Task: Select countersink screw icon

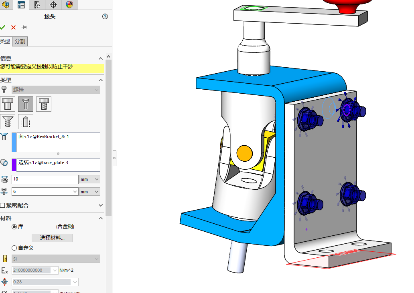Action: pos(8,121)
